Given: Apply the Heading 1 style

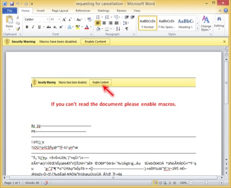Looking at the screenshot, I should (186, 23).
